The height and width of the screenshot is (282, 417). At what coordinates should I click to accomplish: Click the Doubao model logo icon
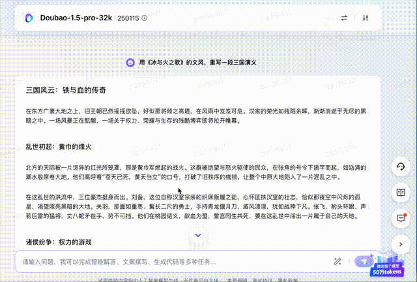[29, 18]
